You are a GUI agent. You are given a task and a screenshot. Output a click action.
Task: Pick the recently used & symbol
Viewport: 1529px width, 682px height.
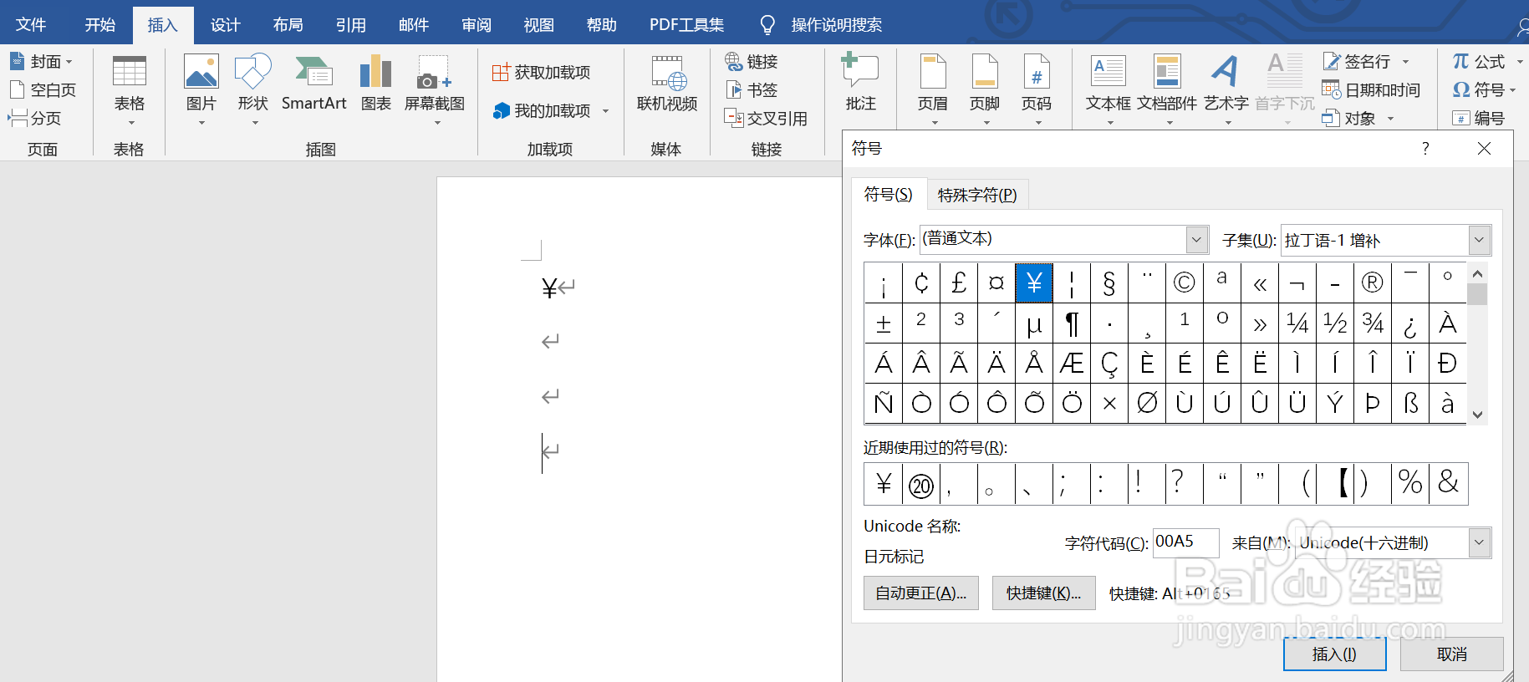click(x=1448, y=483)
